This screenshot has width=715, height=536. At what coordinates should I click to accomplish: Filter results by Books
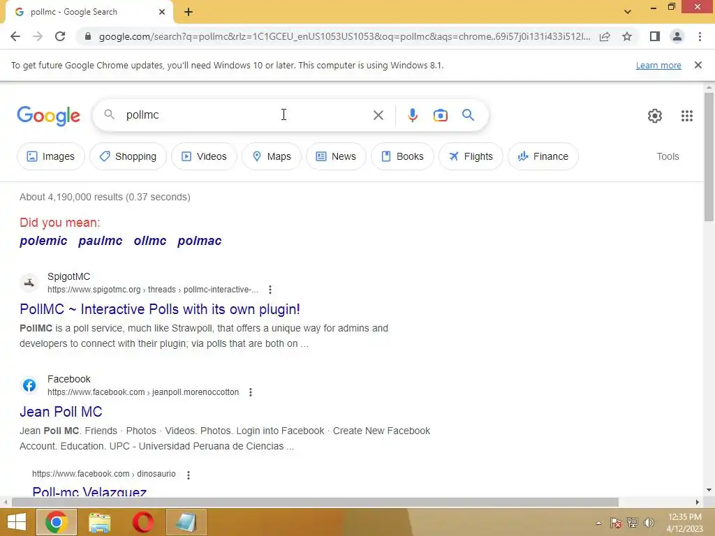pos(402,156)
